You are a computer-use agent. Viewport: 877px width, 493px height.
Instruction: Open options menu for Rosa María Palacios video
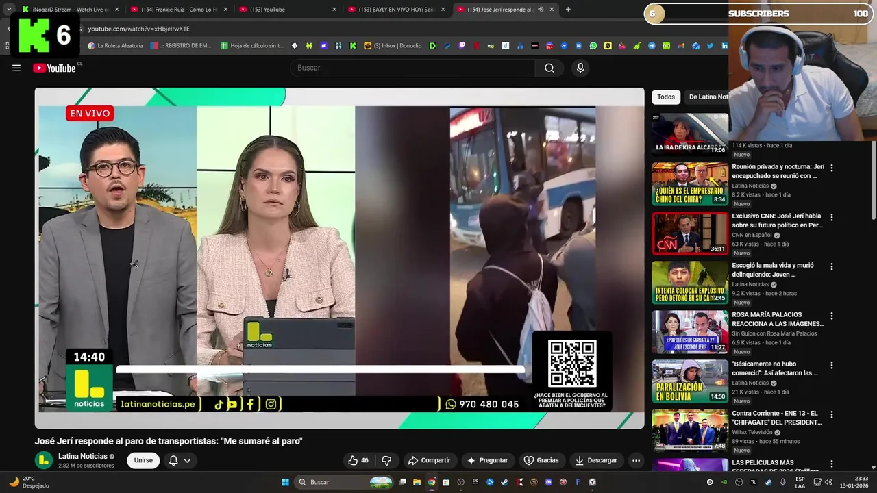832,316
